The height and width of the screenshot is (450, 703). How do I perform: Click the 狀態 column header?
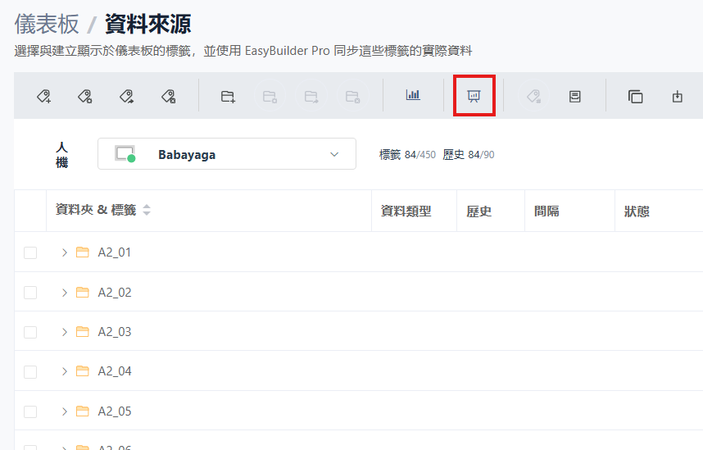click(637, 211)
